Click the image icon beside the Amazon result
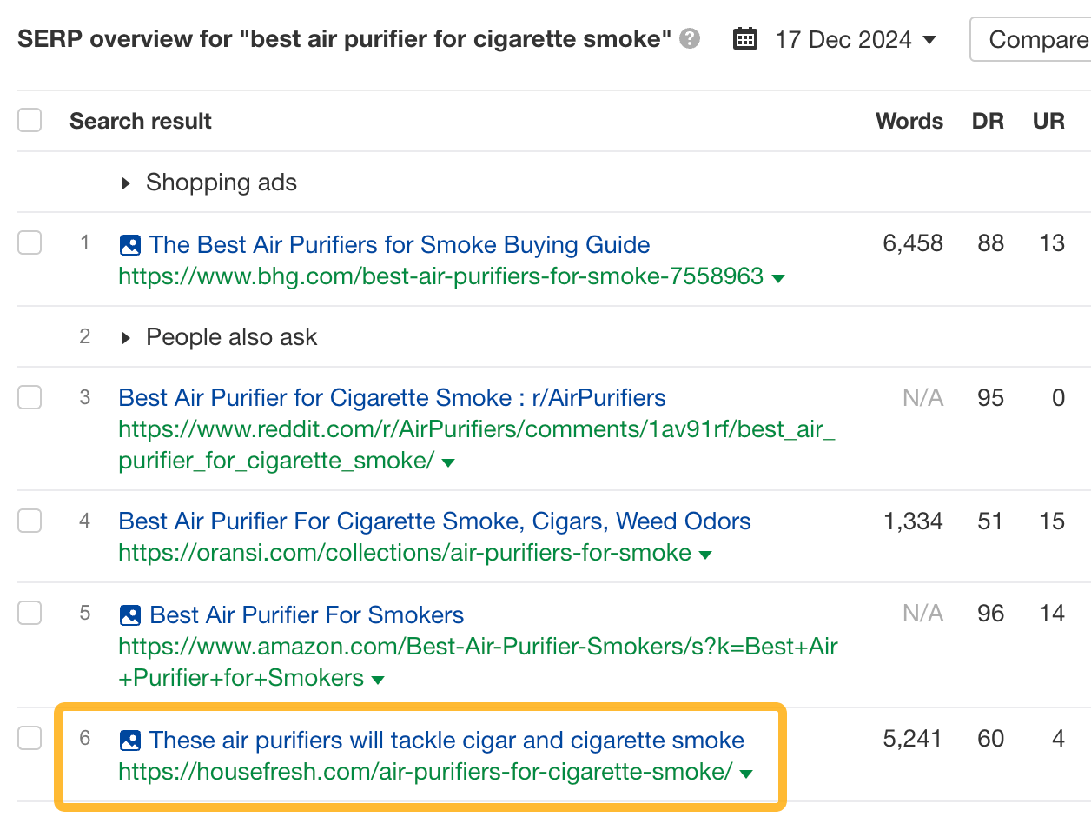The width and height of the screenshot is (1091, 817). click(x=129, y=614)
